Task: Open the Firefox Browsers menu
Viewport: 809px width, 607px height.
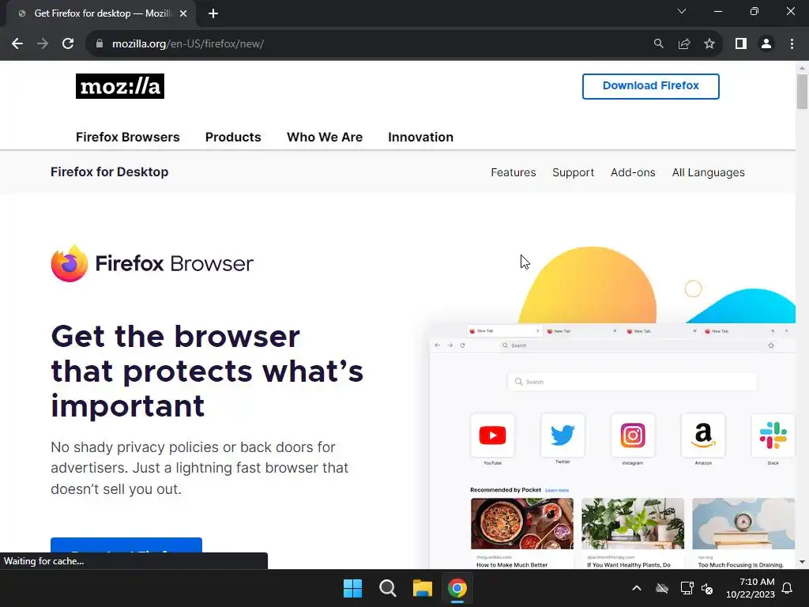Action: (x=127, y=138)
